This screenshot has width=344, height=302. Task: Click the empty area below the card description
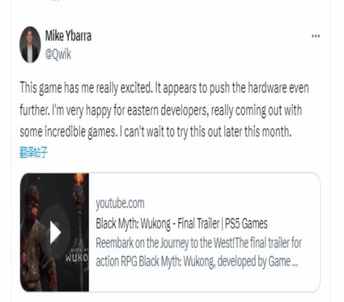pos(204,280)
